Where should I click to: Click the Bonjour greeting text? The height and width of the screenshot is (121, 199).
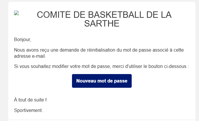pyautogui.click(x=23, y=39)
